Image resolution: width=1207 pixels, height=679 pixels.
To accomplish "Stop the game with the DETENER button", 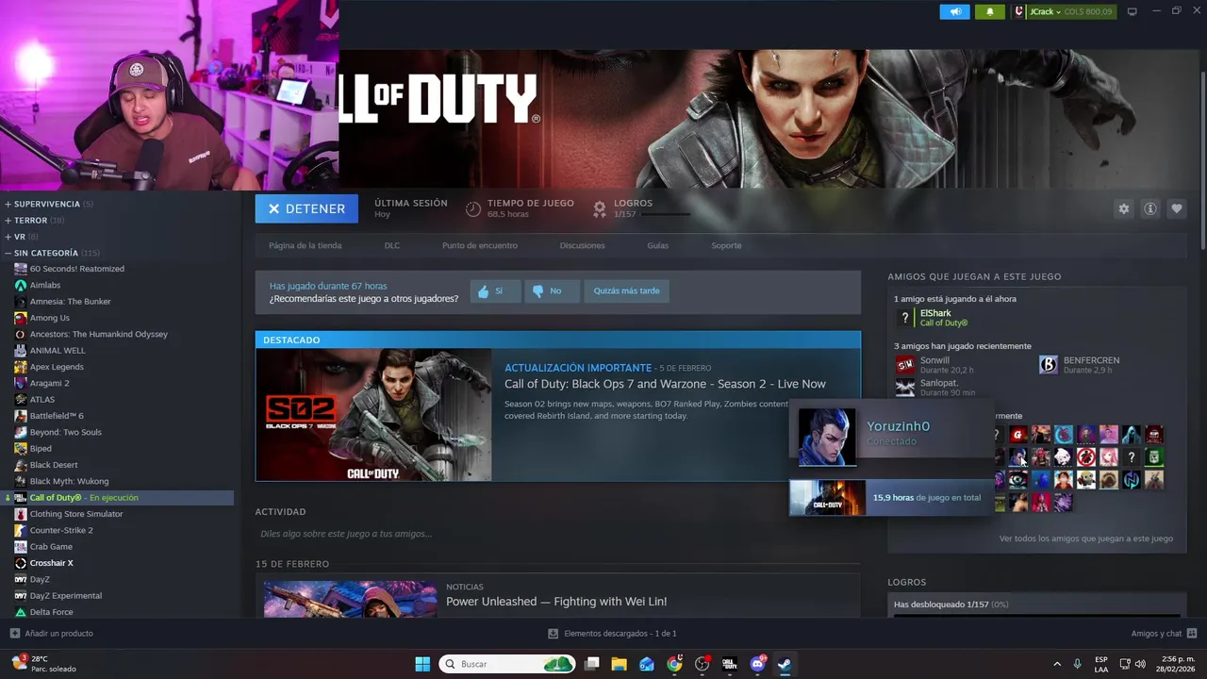I will (306, 208).
